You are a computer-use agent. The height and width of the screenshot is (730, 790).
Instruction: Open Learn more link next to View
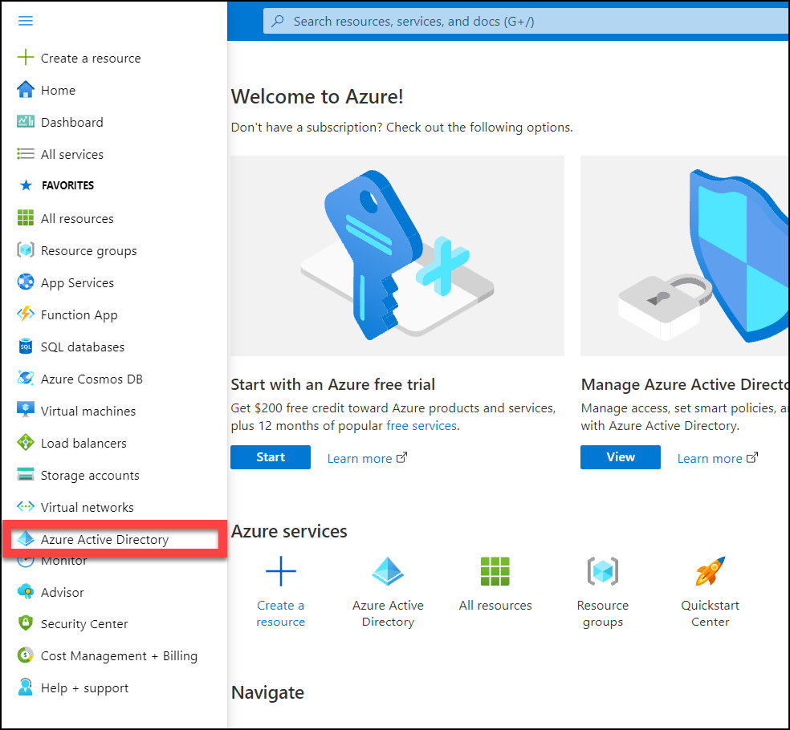click(717, 459)
